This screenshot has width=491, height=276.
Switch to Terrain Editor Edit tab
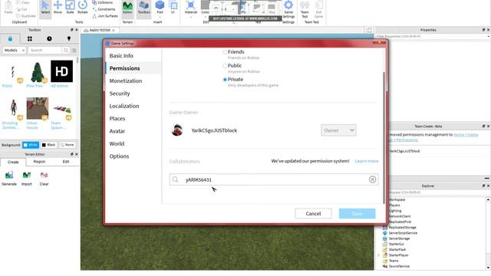point(66,162)
